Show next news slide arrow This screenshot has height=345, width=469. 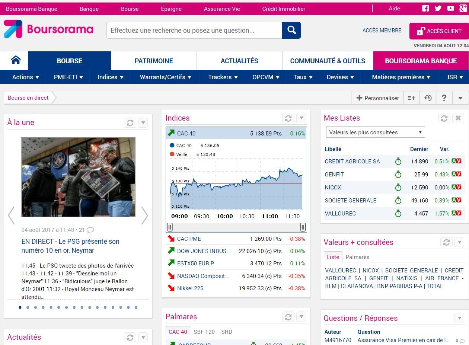coord(144,215)
